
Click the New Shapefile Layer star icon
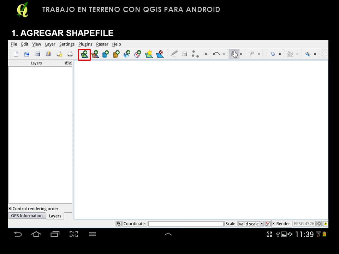tap(149, 54)
